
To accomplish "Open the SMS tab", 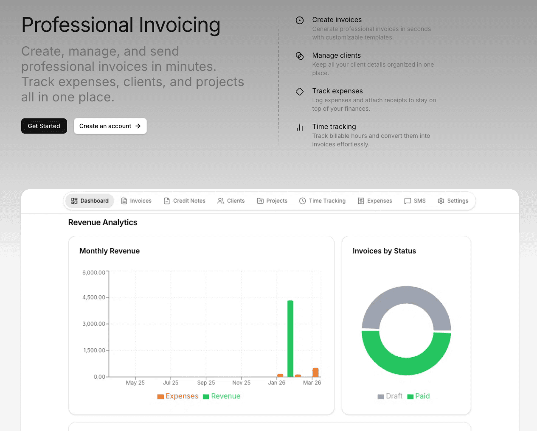I will (415, 201).
